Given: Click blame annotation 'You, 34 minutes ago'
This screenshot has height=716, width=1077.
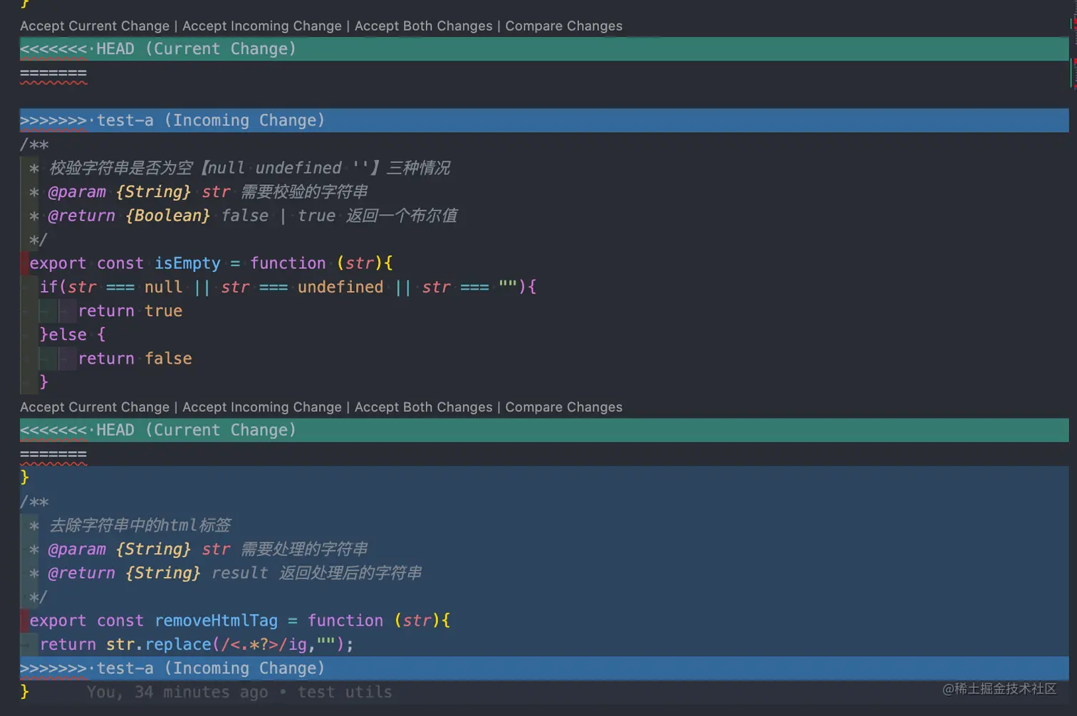Looking at the screenshot, I should [239, 692].
